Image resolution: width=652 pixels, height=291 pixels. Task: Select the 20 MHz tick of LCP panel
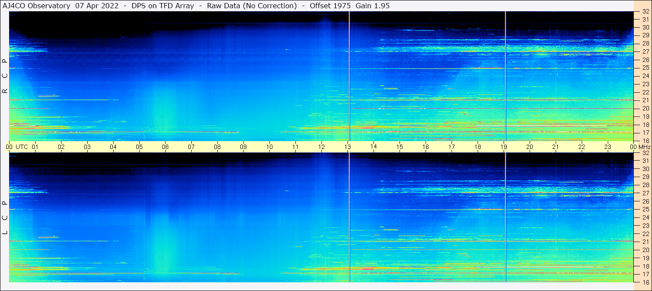coord(645,250)
